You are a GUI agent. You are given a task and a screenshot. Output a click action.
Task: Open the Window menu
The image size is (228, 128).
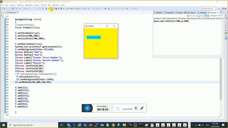click(56, 5)
